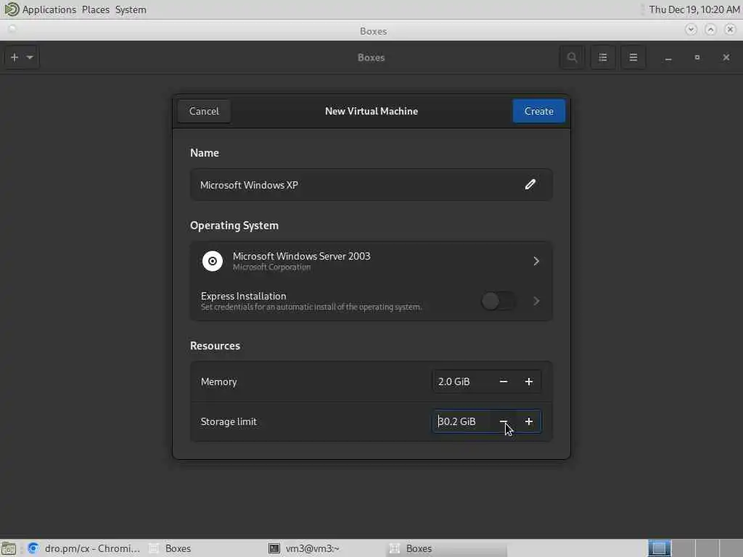Click the Express Installation label

(243, 296)
